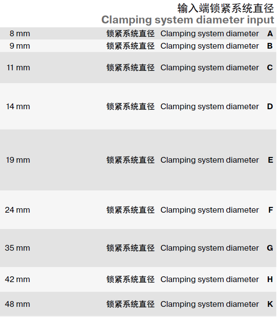Select the 9 mm diameter value
The height and width of the screenshot is (317, 280).
pyautogui.click(x=20, y=46)
